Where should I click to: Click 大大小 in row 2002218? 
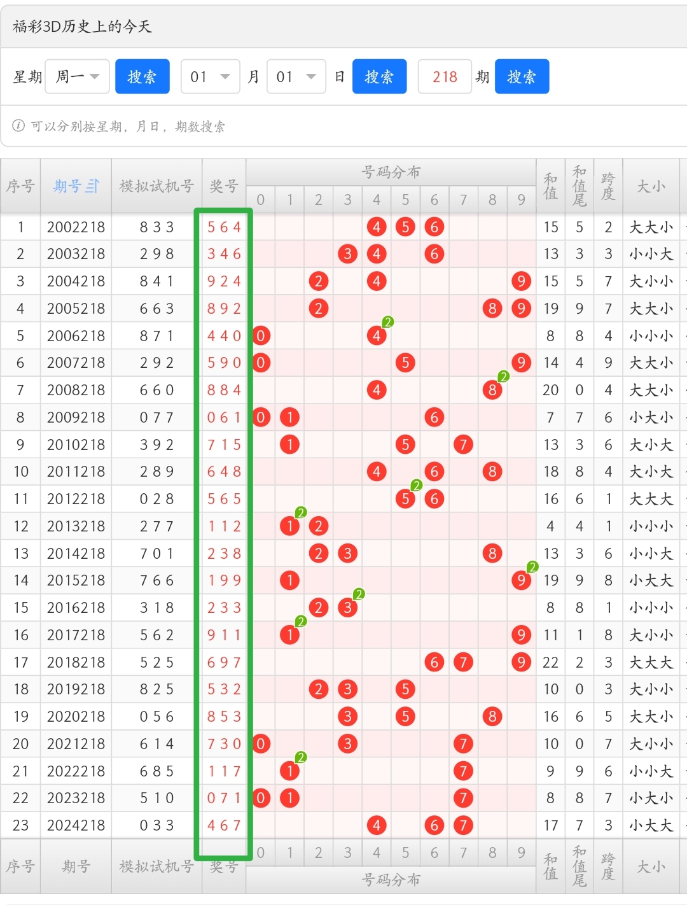[651, 227]
